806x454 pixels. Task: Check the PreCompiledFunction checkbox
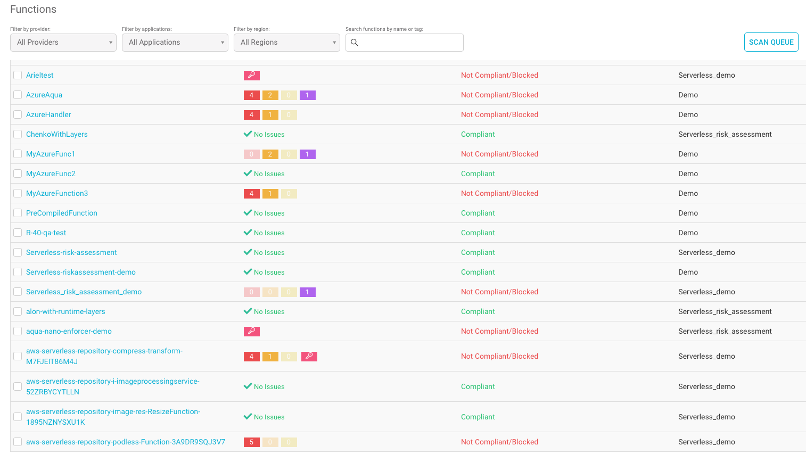18,213
